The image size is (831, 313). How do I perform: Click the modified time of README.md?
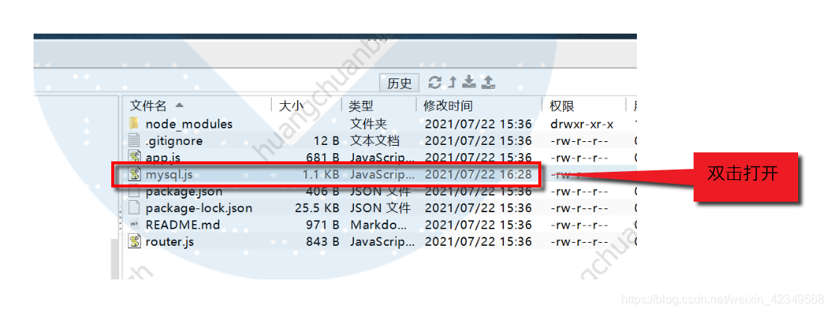478,225
